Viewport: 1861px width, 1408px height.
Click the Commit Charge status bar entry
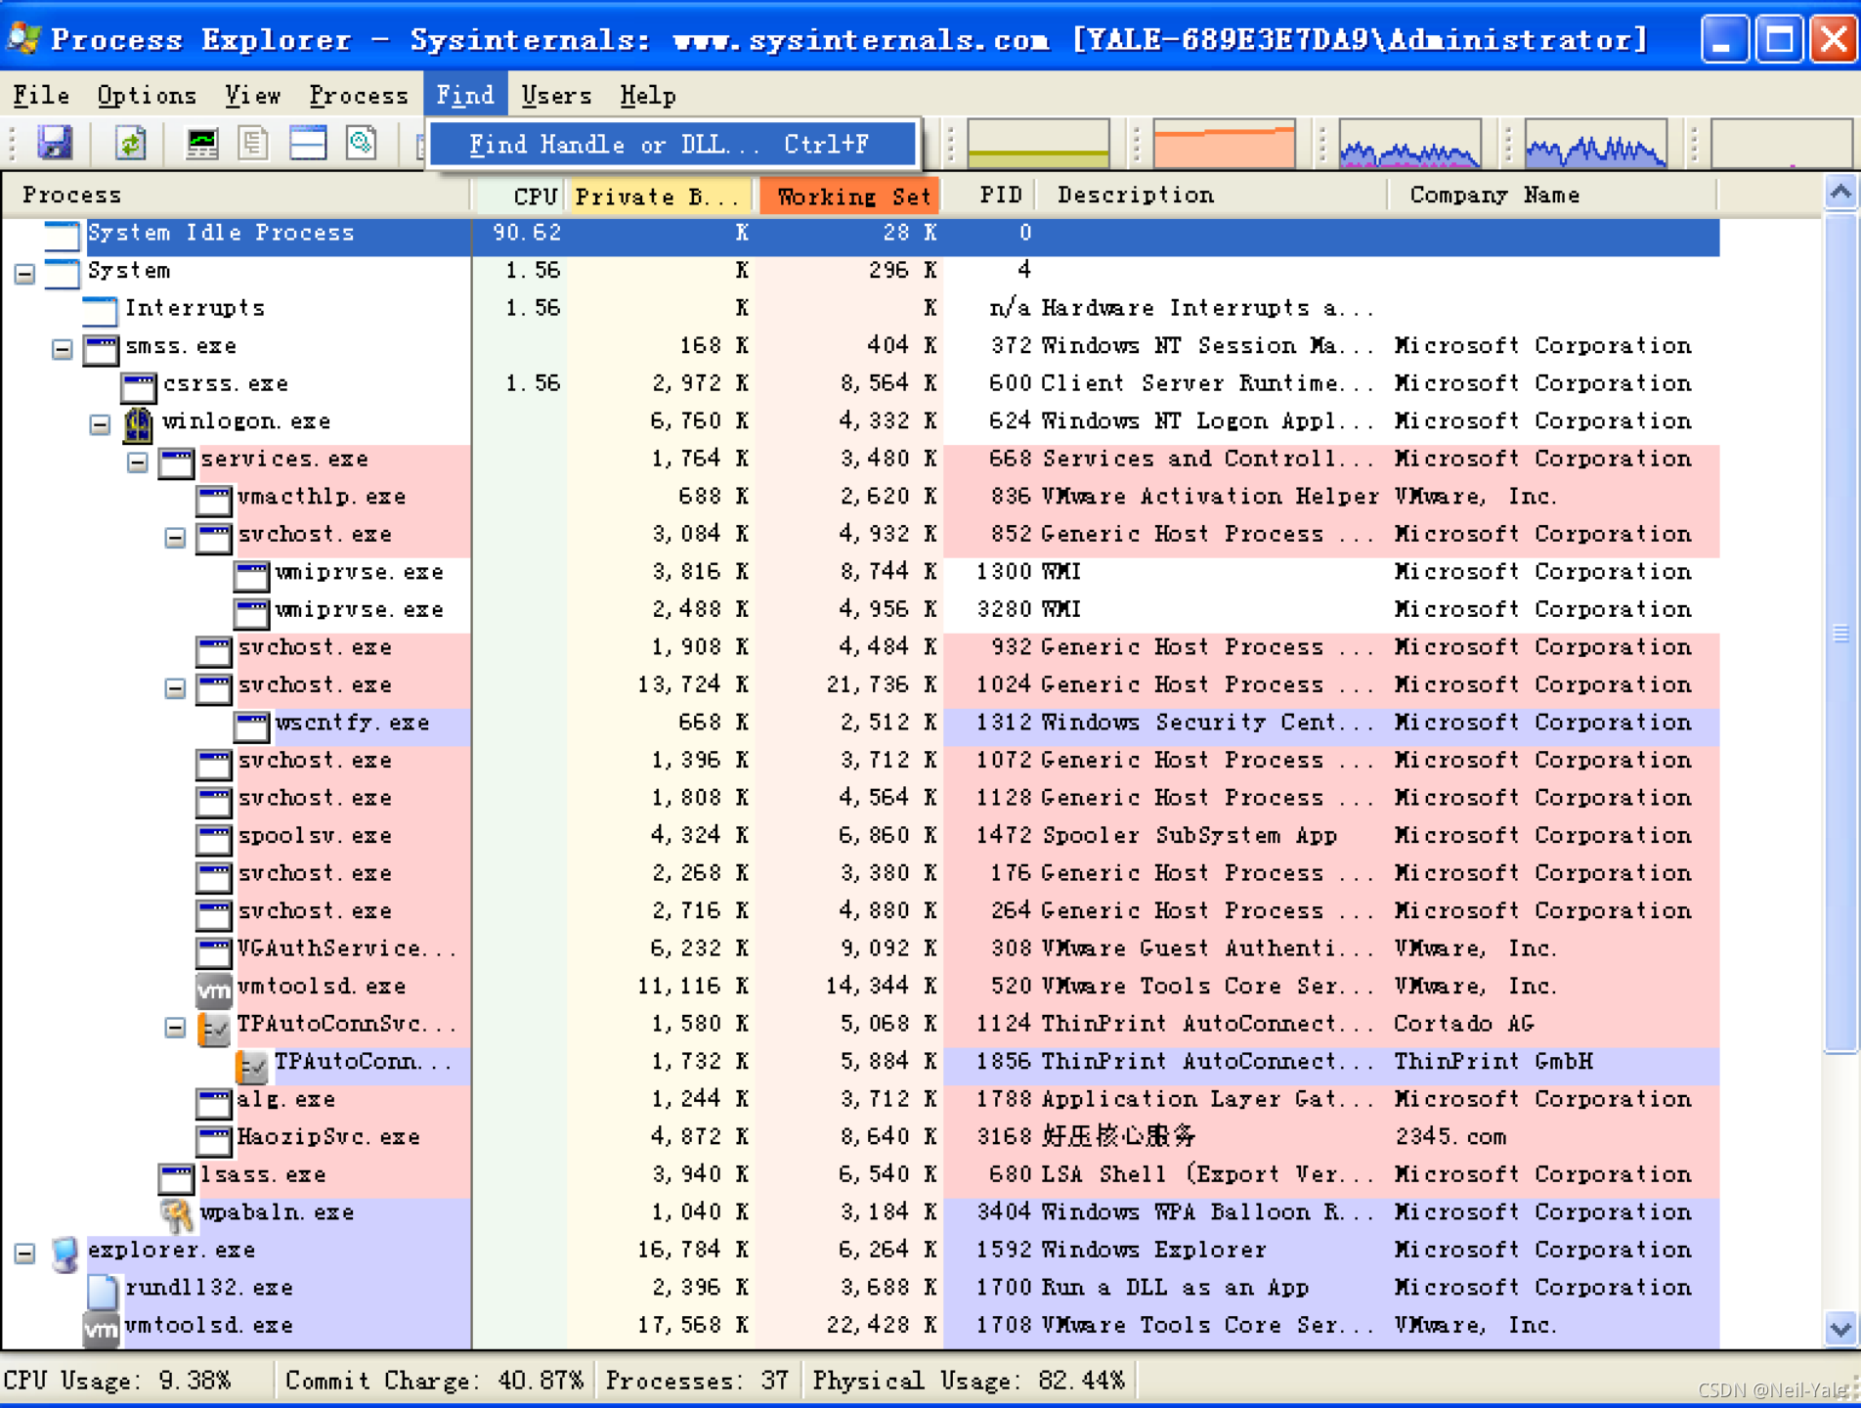[435, 1381]
